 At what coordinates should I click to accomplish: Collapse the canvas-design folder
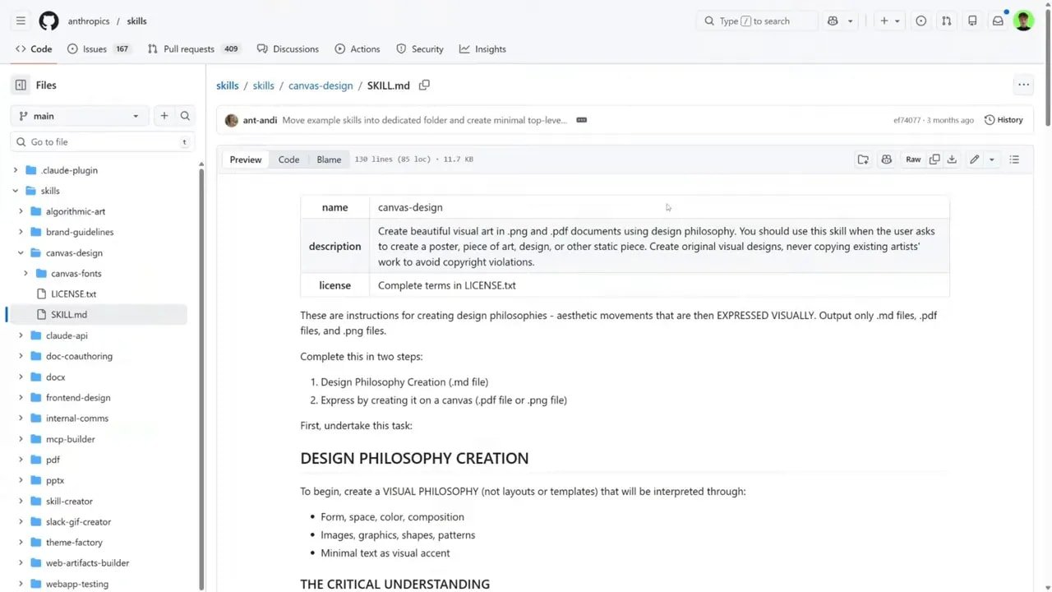tap(21, 252)
